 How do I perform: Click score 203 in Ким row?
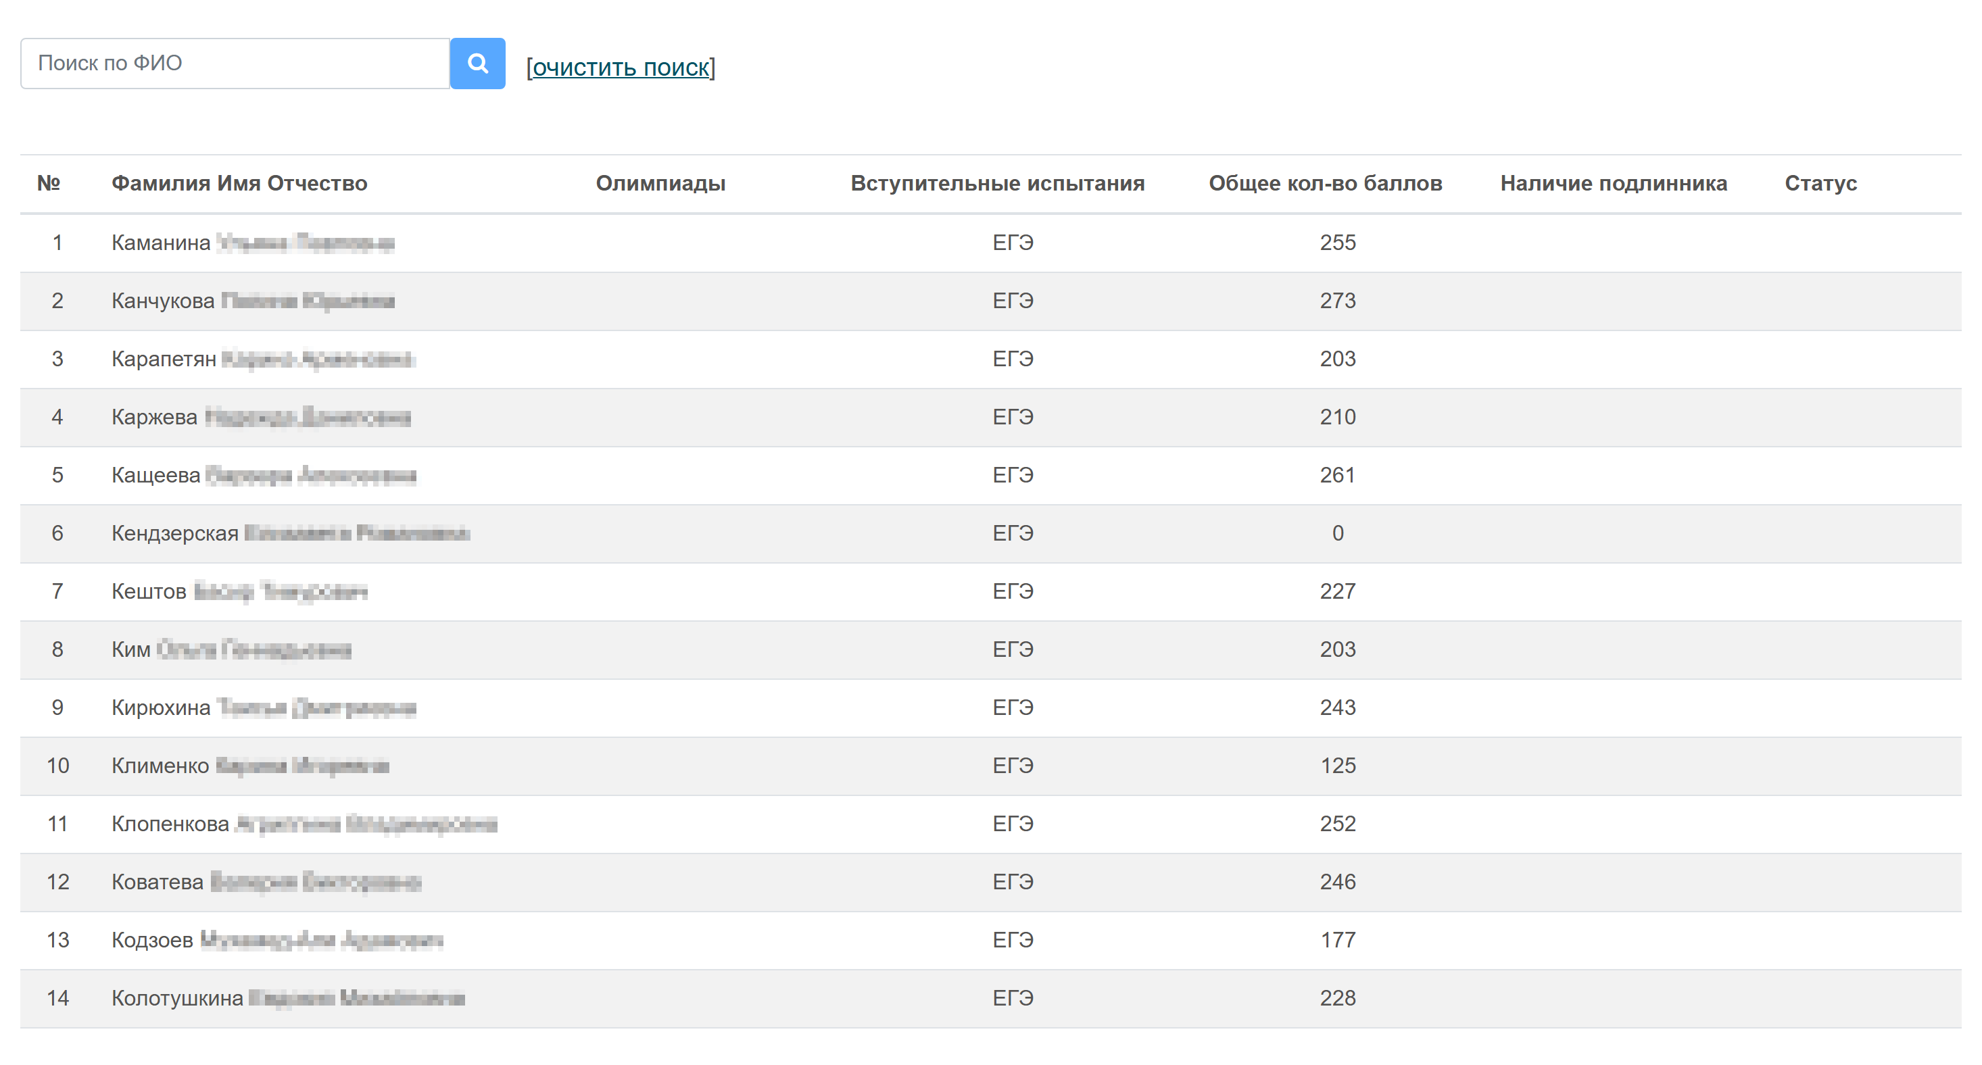[x=1337, y=650]
